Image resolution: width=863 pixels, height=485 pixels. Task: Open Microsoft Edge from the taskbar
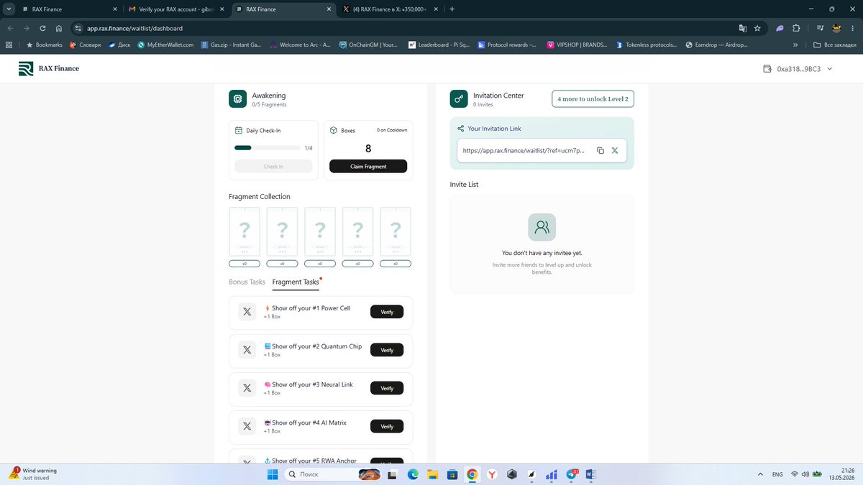[413, 474]
